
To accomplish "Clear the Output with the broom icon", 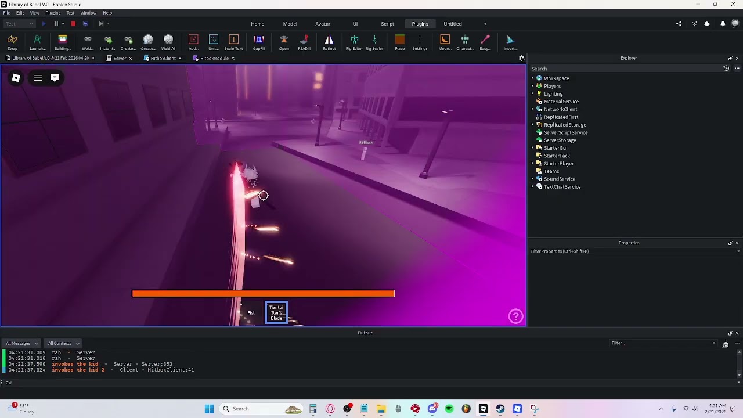I will click(725, 344).
